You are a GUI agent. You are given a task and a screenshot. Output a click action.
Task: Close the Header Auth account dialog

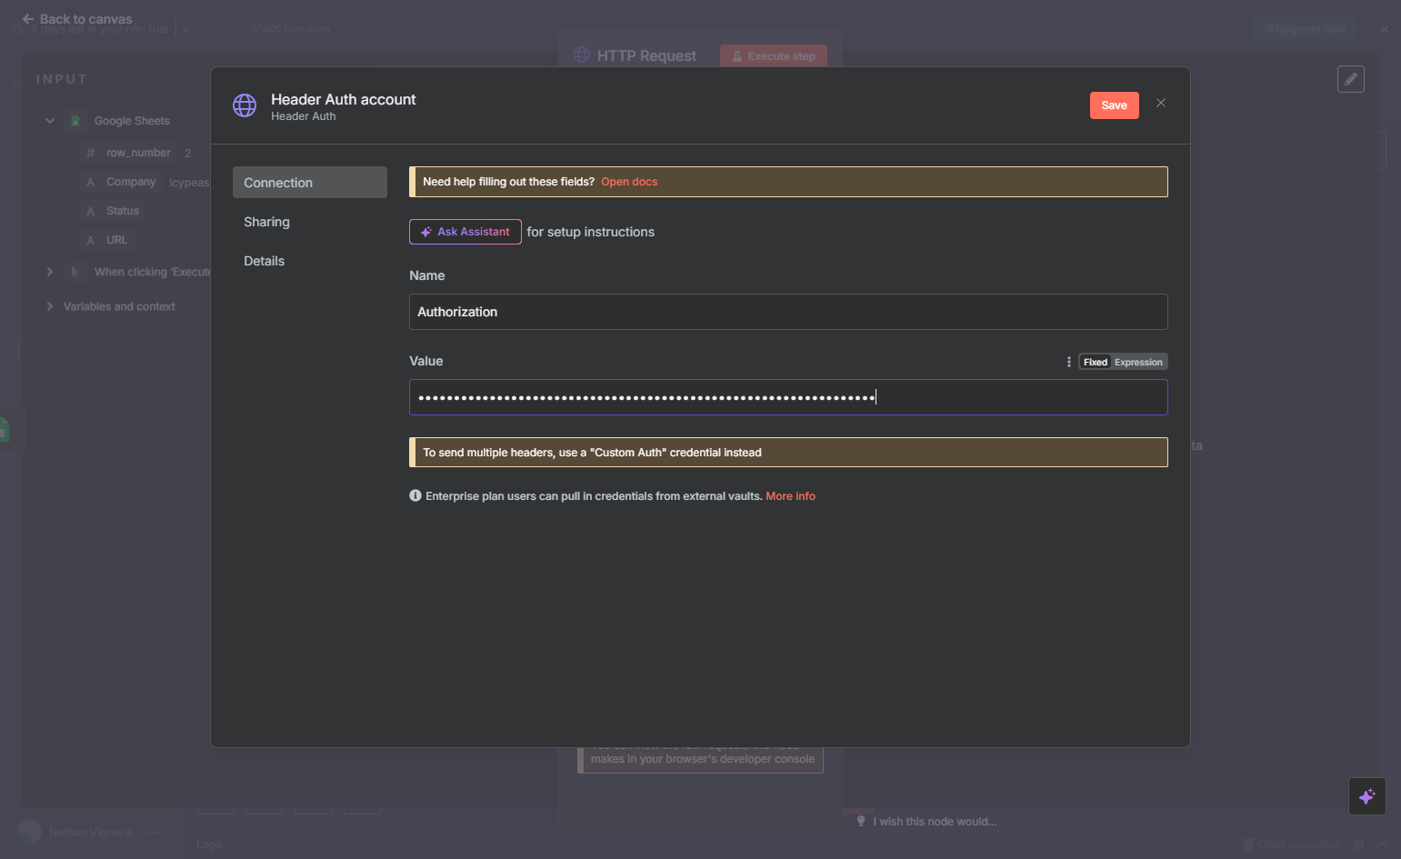tap(1161, 104)
